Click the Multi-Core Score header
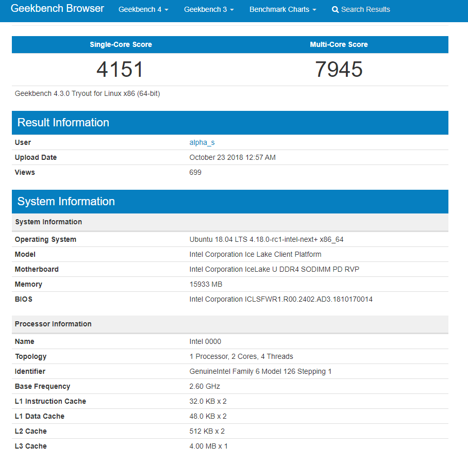Image resolution: width=468 pixels, height=462 pixels. [x=339, y=44]
